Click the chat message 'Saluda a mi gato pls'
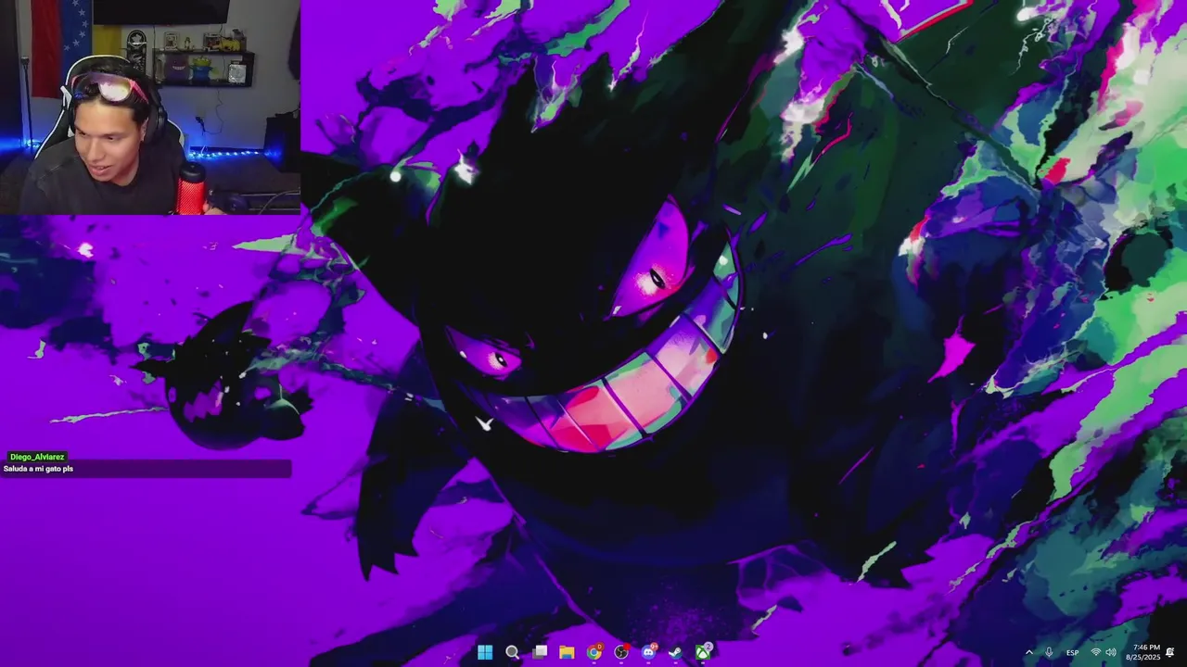The width and height of the screenshot is (1187, 667). [38, 469]
